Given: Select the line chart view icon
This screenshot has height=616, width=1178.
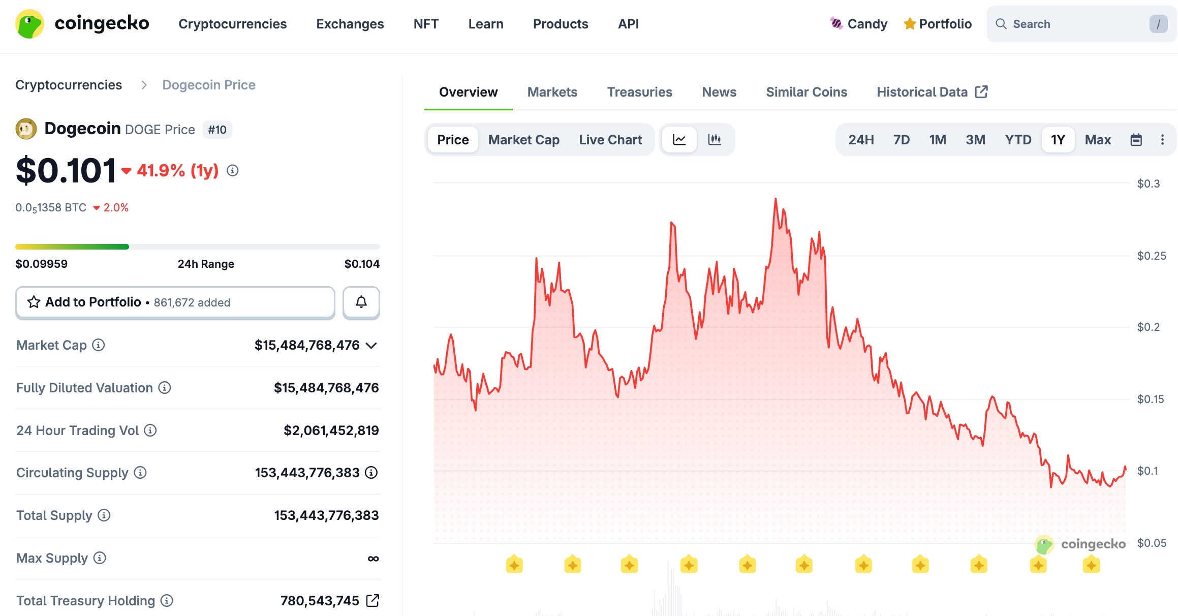Looking at the screenshot, I should click(x=679, y=139).
